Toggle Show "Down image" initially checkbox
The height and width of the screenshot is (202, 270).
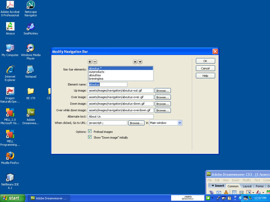click(x=90, y=137)
